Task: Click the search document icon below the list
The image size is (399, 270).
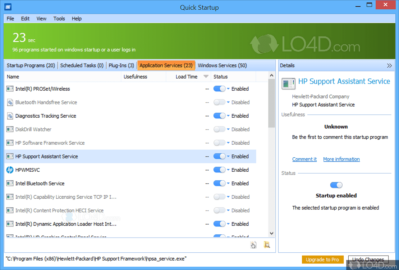Action: [x=267, y=245]
